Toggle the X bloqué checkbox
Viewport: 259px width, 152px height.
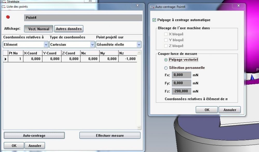[166, 34]
